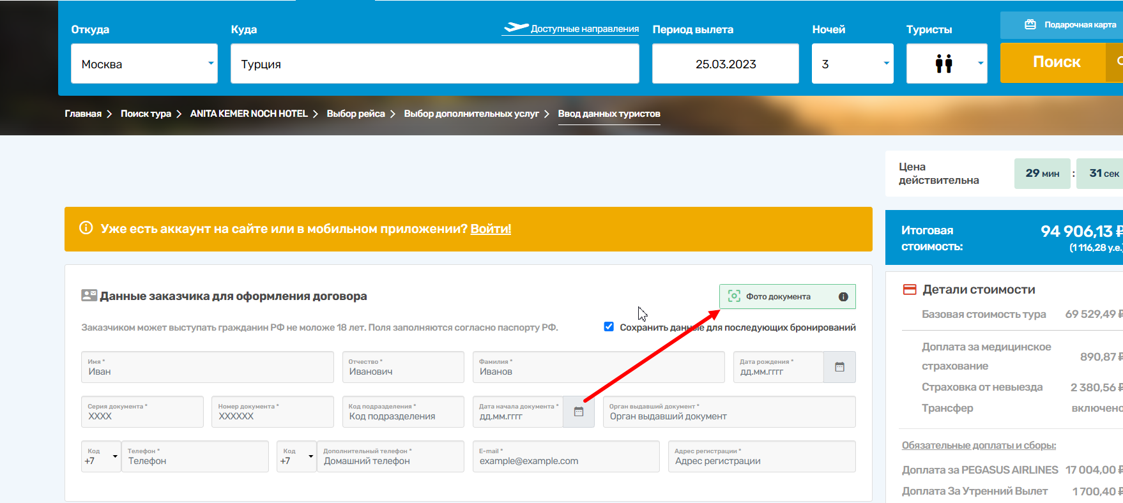Click the Орган выдавший документ field

point(730,412)
